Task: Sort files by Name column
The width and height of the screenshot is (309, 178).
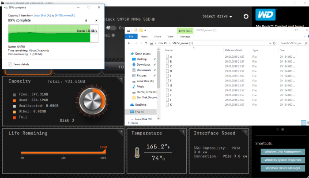Action: click(169, 50)
